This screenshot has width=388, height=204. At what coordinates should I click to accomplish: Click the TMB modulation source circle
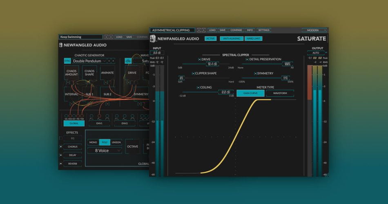pos(82,116)
